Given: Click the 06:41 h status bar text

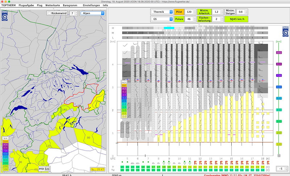Looking at the screenshot, I should click(x=67, y=175).
